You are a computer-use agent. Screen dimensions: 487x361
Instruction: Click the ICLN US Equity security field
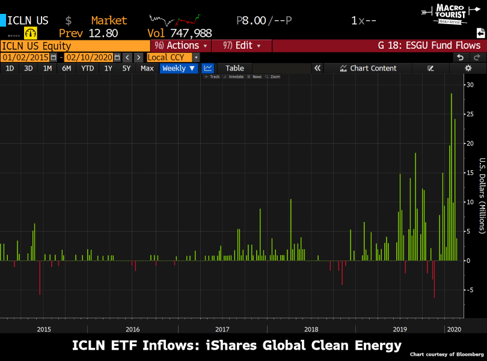point(75,46)
